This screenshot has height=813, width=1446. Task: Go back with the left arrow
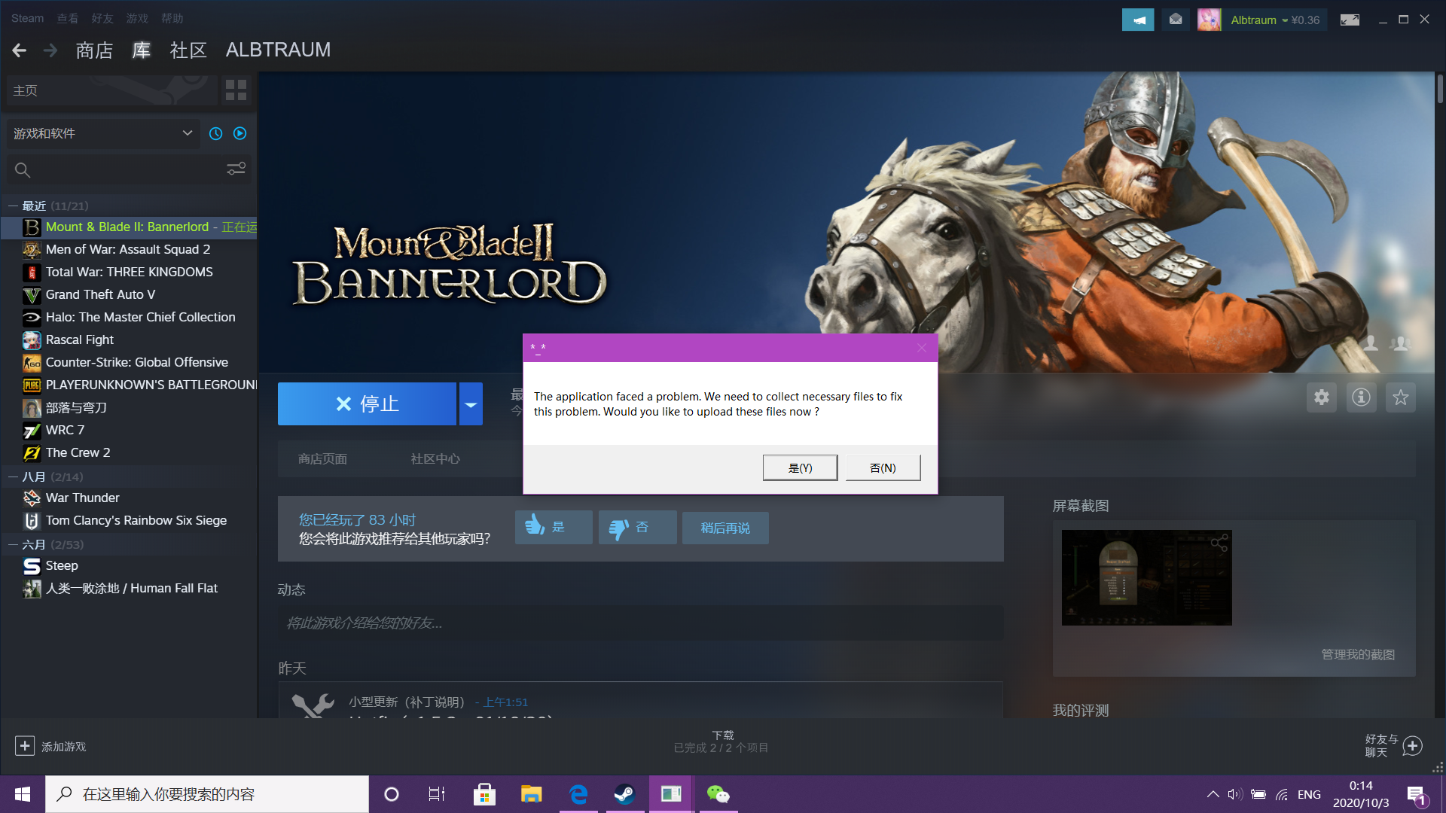coord(20,50)
